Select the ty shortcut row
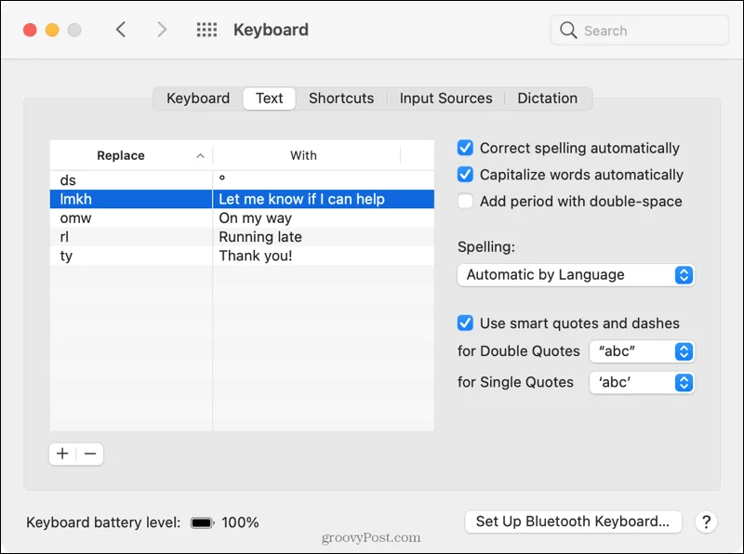 pos(242,256)
